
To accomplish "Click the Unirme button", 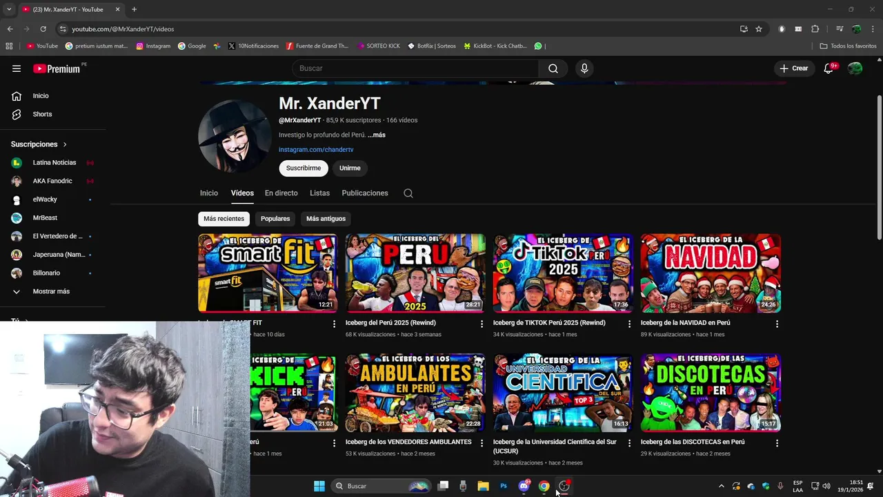I will (x=350, y=168).
